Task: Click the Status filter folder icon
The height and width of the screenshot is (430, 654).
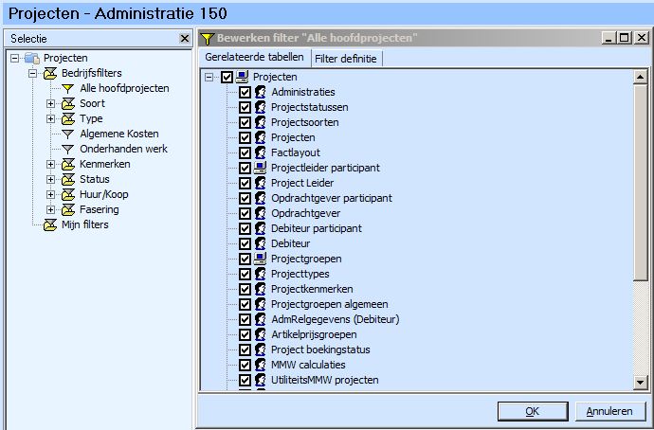Action: pos(68,180)
